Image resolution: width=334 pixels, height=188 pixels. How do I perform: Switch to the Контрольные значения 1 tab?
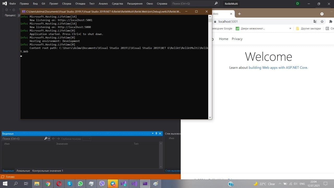tap(47, 171)
